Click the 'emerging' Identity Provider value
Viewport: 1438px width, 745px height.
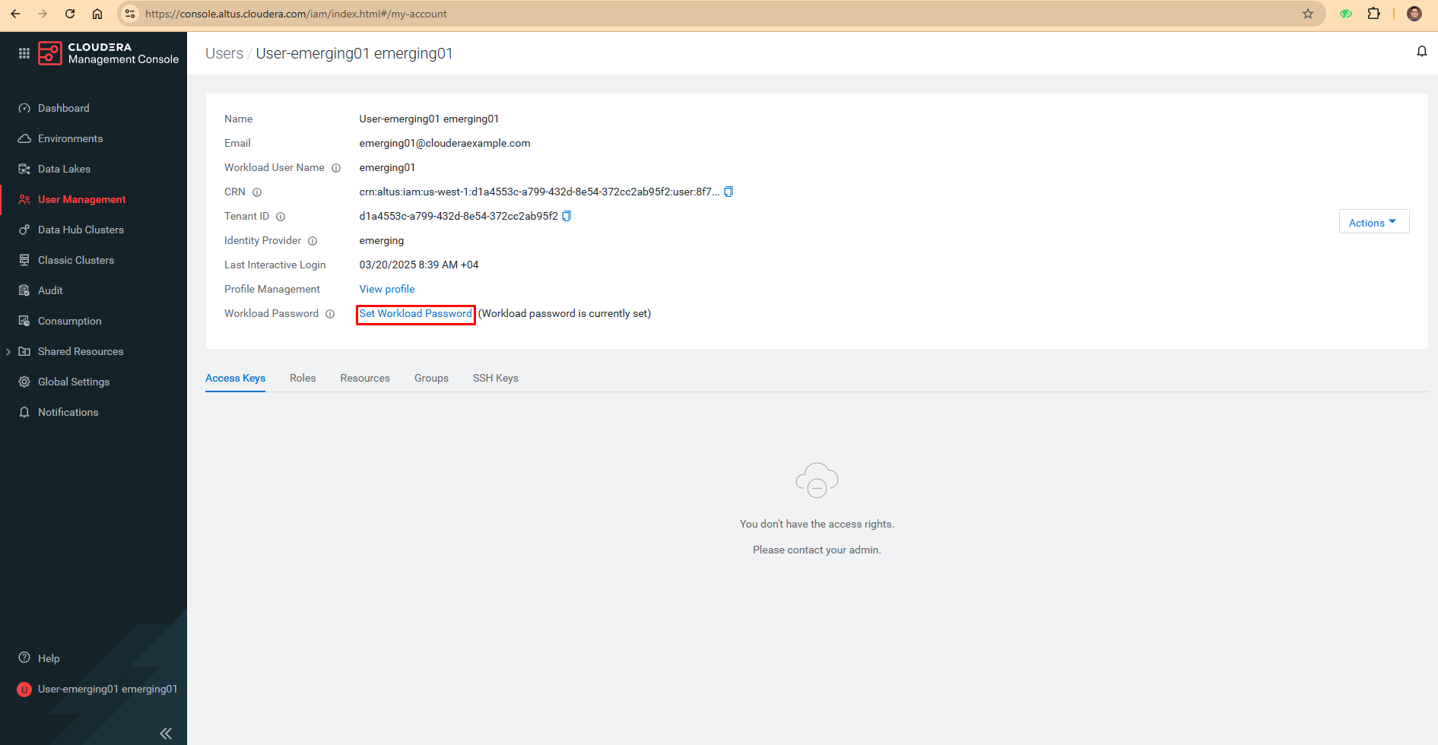click(382, 240)
